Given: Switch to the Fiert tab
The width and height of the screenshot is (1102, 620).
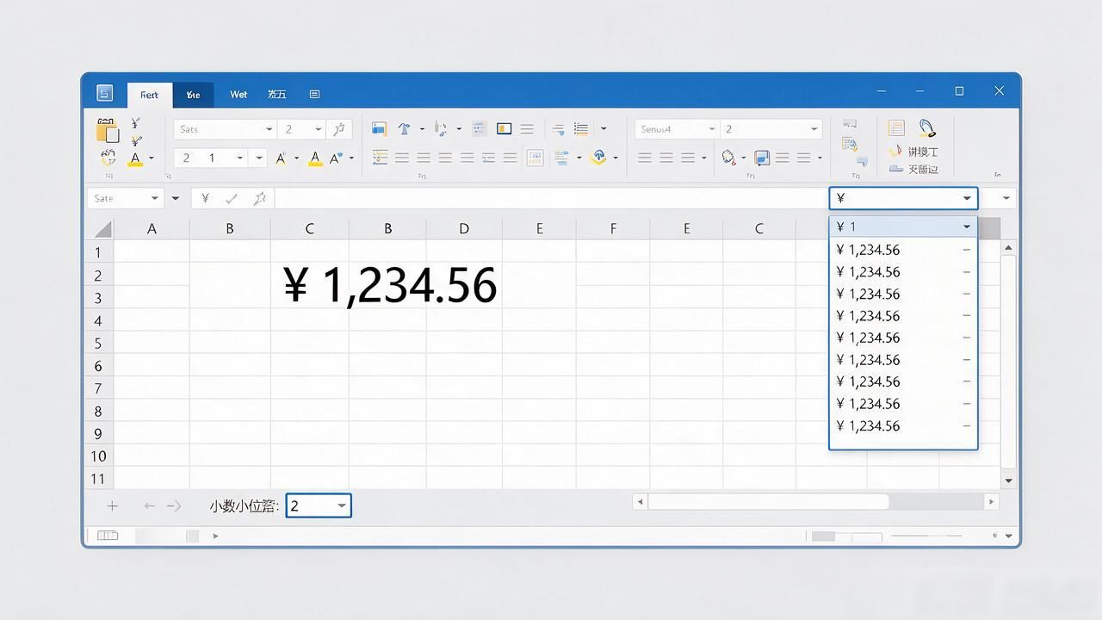Looking at the screenshot, I should pyautogui.click(x=150, y=95).
